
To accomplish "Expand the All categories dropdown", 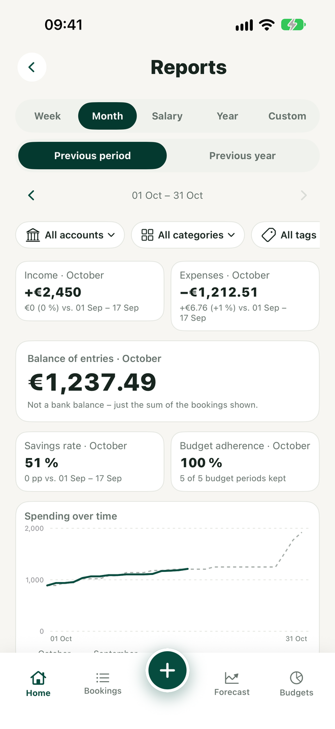I will pos(188,235).
